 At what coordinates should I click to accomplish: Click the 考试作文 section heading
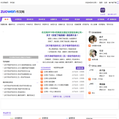click(7, 113)
